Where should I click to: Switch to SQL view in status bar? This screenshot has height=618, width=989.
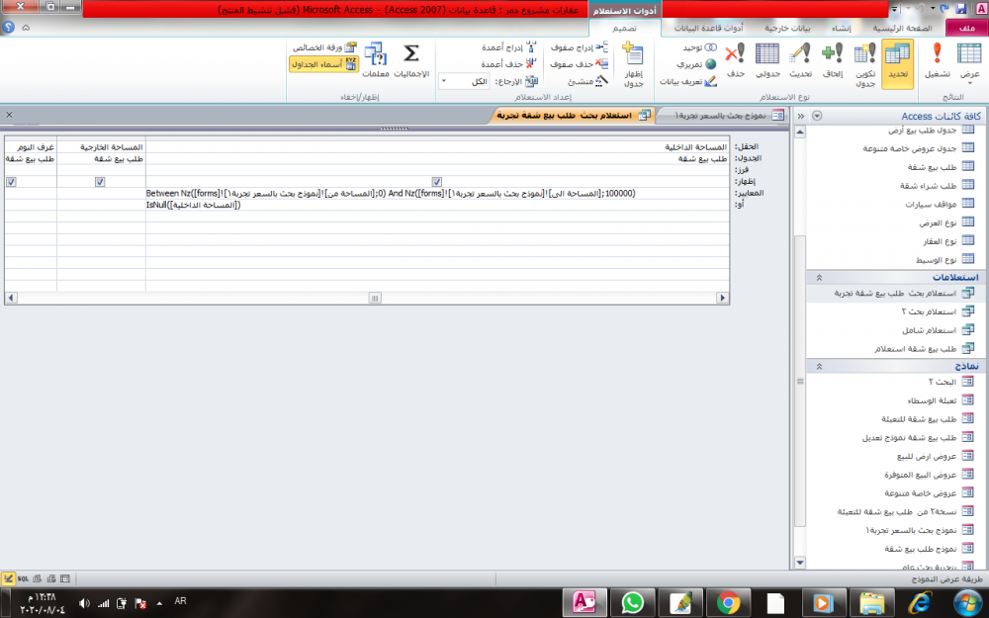point(23,578)
